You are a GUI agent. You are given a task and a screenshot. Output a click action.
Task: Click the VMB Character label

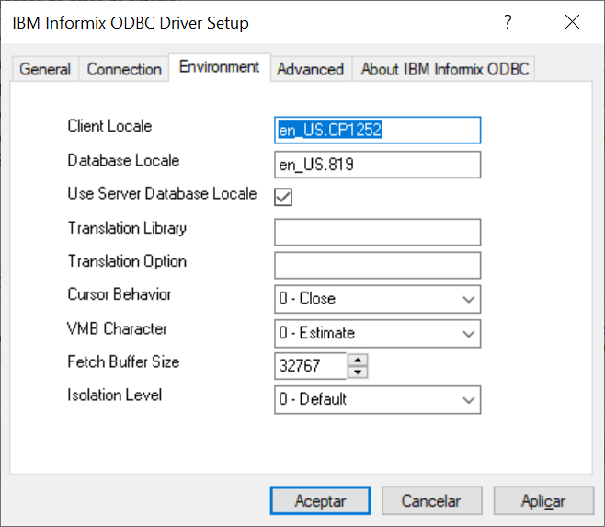pyautogui.click(x=117, y=328)
